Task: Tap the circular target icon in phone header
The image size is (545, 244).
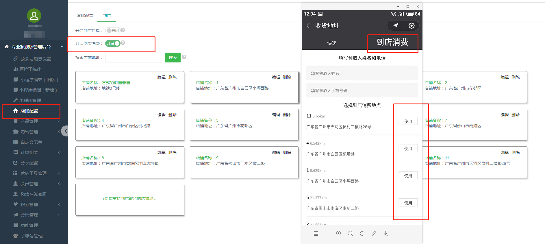Action: click(x=411, y=25)
